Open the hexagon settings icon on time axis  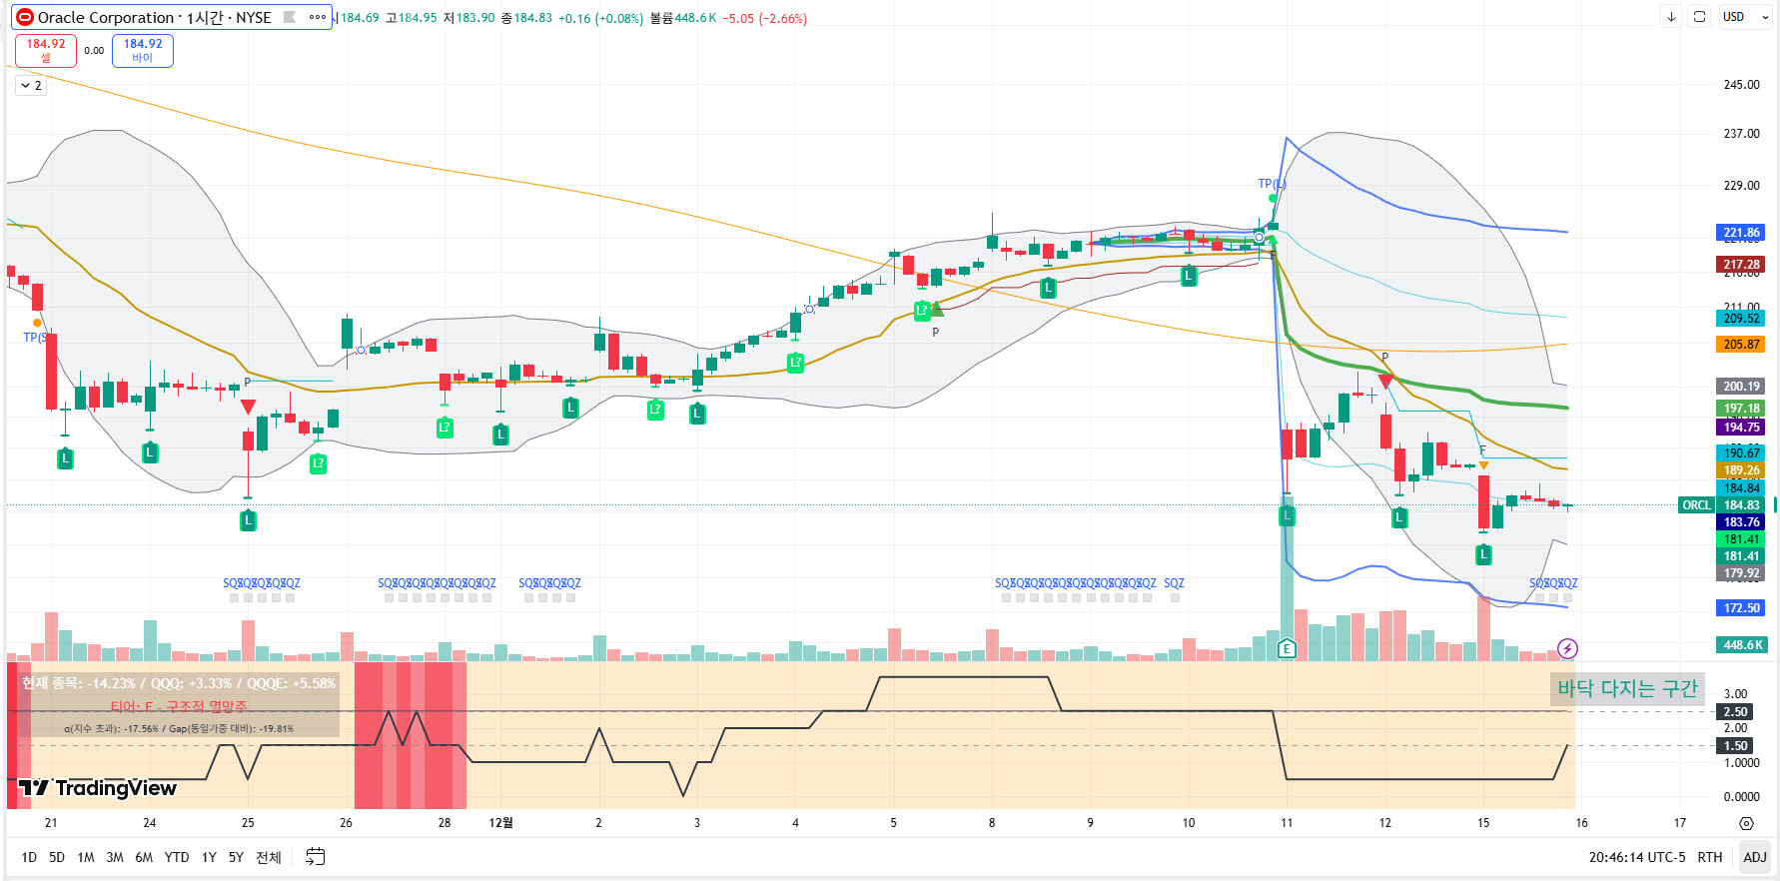tap(1746, 823)
